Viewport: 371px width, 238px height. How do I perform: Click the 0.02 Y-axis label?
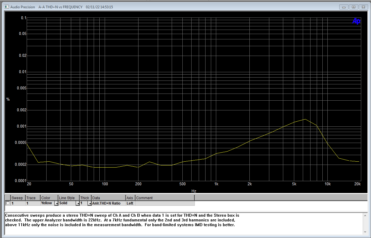[23, 56]
